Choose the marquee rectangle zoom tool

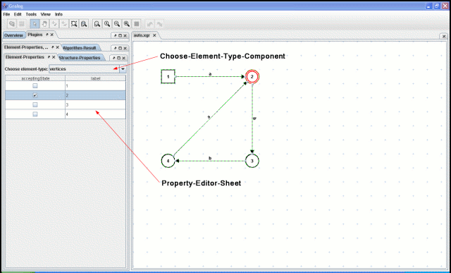(74, 24)
